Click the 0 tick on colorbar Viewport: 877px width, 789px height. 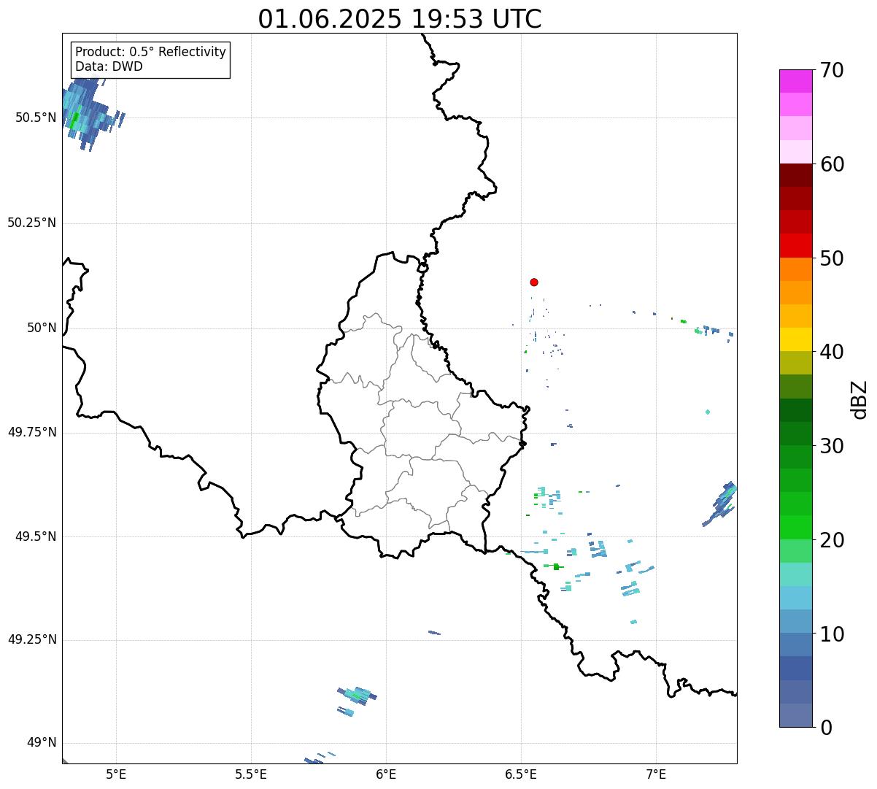[826, 728]
